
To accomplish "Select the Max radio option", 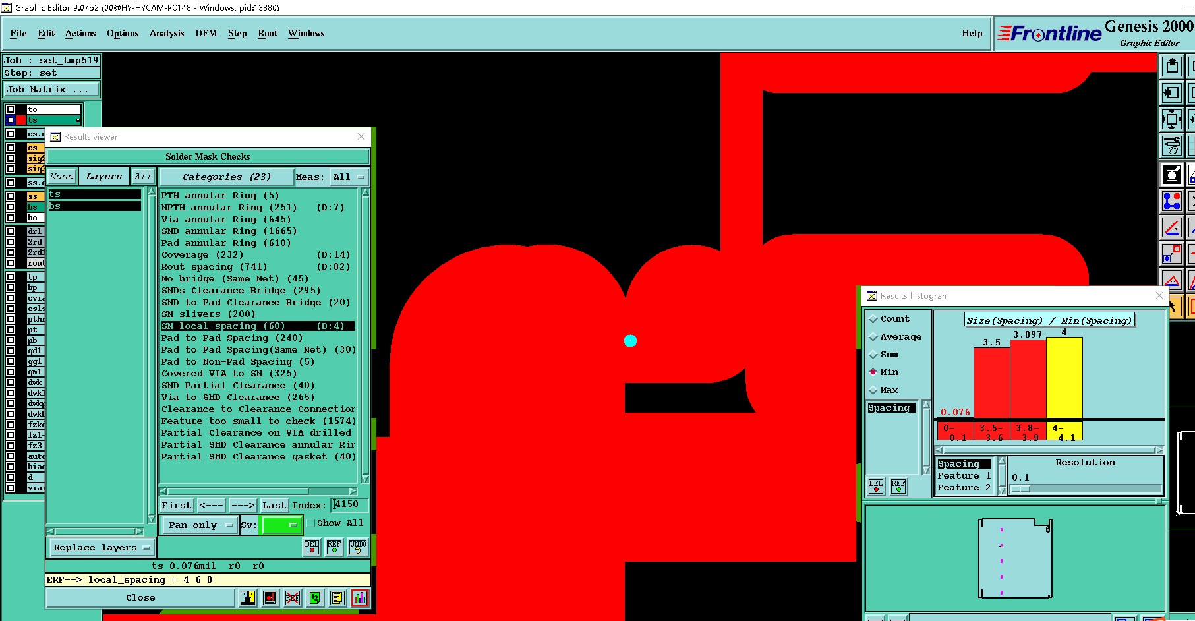I will tap(873, 390).
